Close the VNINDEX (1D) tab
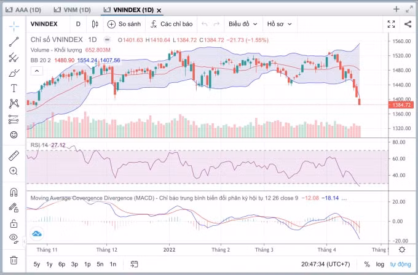The width and height of the screenshot is (418, 275). [x=159, y=10]
